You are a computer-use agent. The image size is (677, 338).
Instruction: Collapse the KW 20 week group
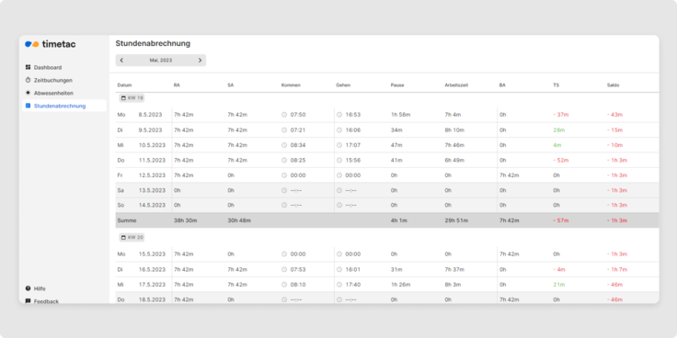click(132, 238)
